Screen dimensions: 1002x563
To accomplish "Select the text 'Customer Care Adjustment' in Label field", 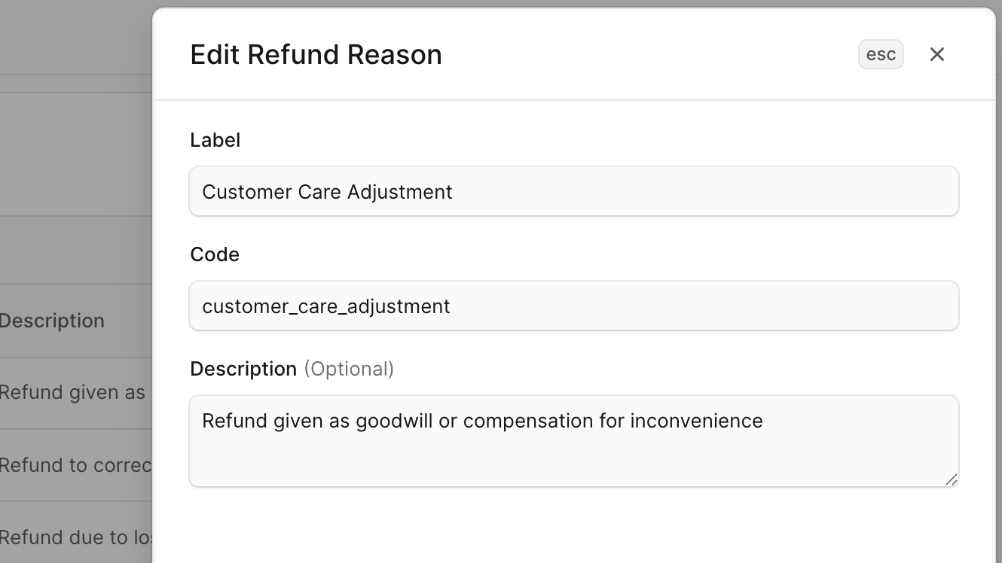I will point(327,192).
